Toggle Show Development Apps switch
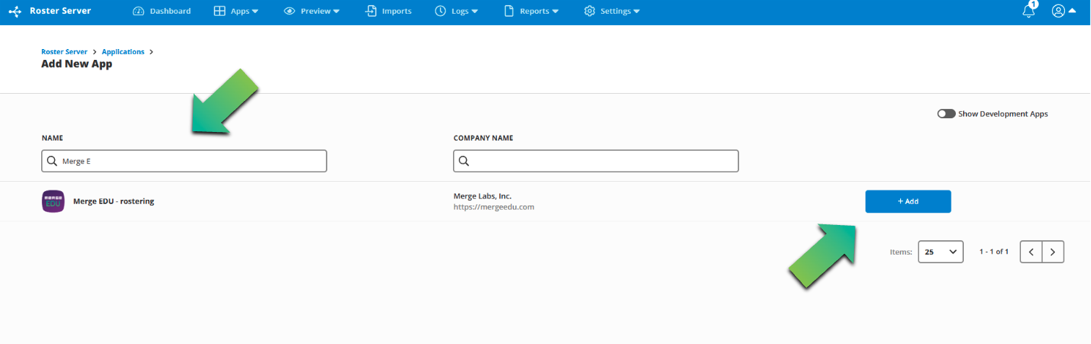Image resolution: width=1091 pixels, height=344 pixels. tap(946, 114)
